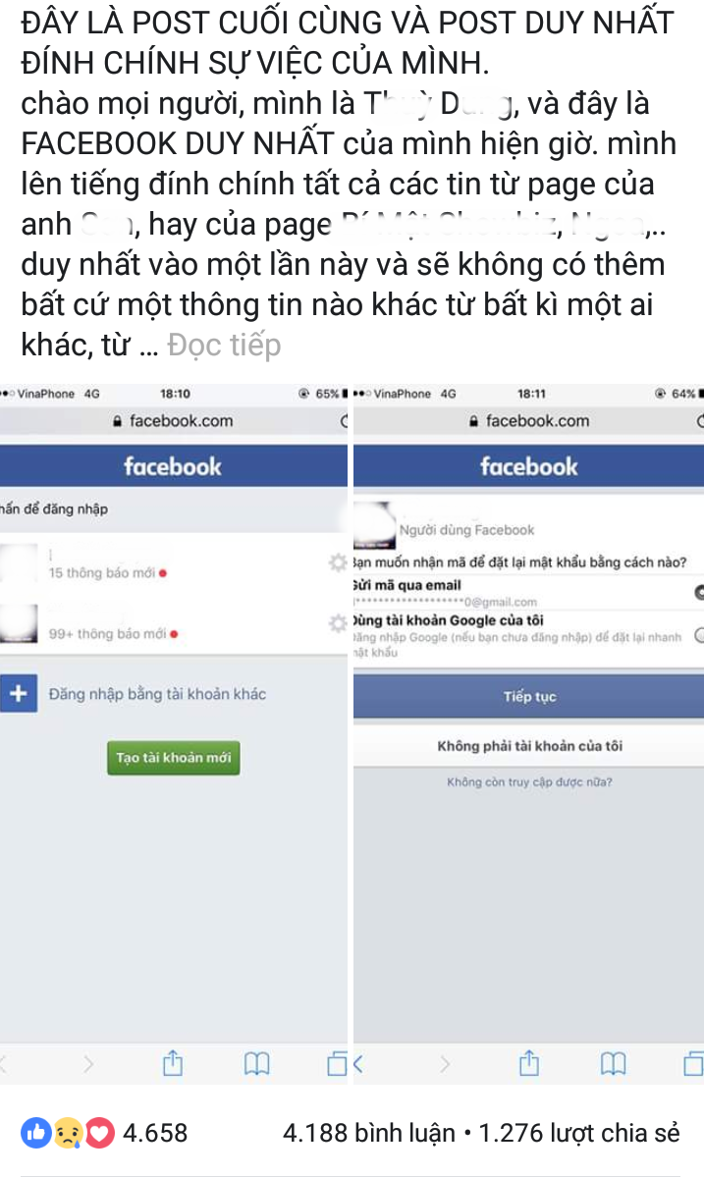704x1177 pixels.
Task: Click the green Tạo tài khoản mới button
Action: pos(174,758)
